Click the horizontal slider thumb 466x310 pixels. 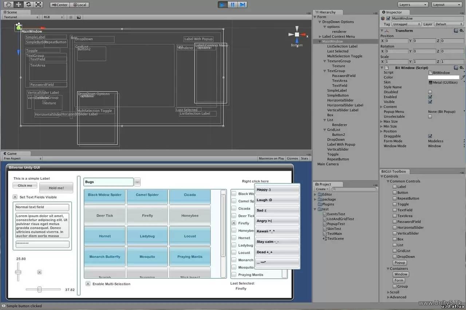[x=40, y=289]
